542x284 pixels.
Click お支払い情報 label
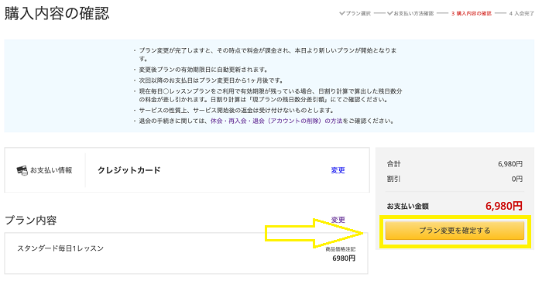[51, 170]
